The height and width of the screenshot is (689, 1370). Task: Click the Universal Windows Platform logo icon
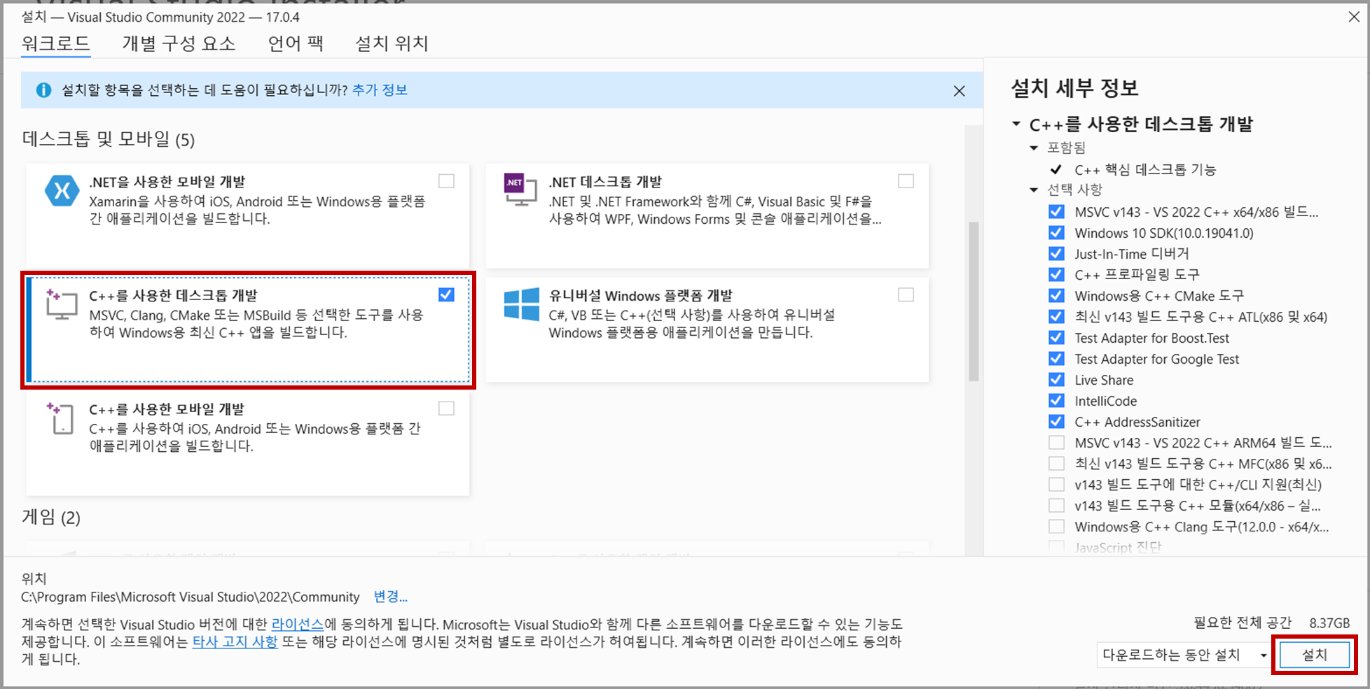click(521, 304)
